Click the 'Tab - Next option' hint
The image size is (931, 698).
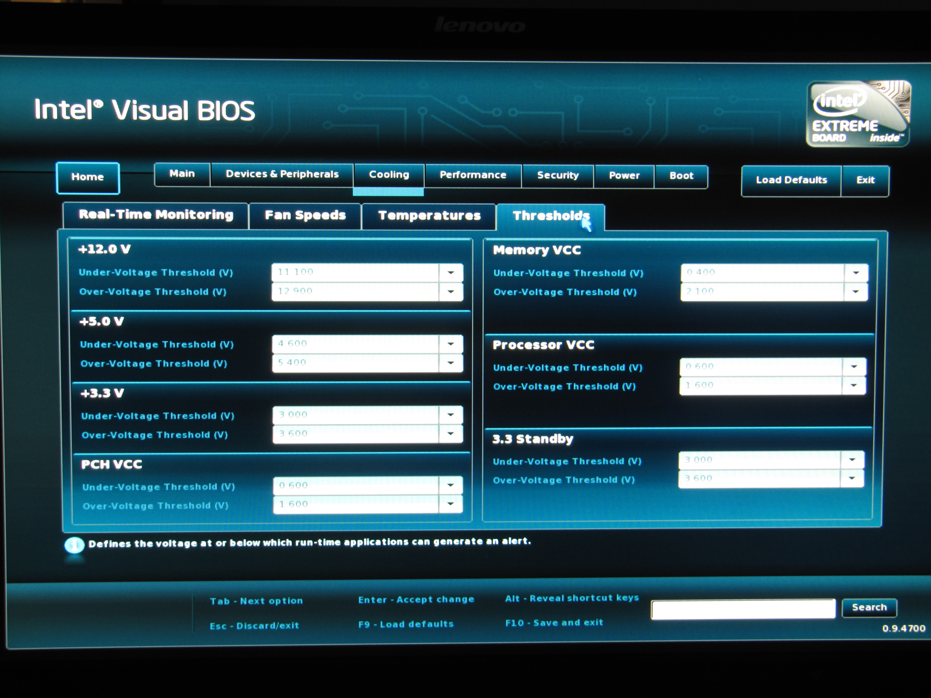click(257, 601)
